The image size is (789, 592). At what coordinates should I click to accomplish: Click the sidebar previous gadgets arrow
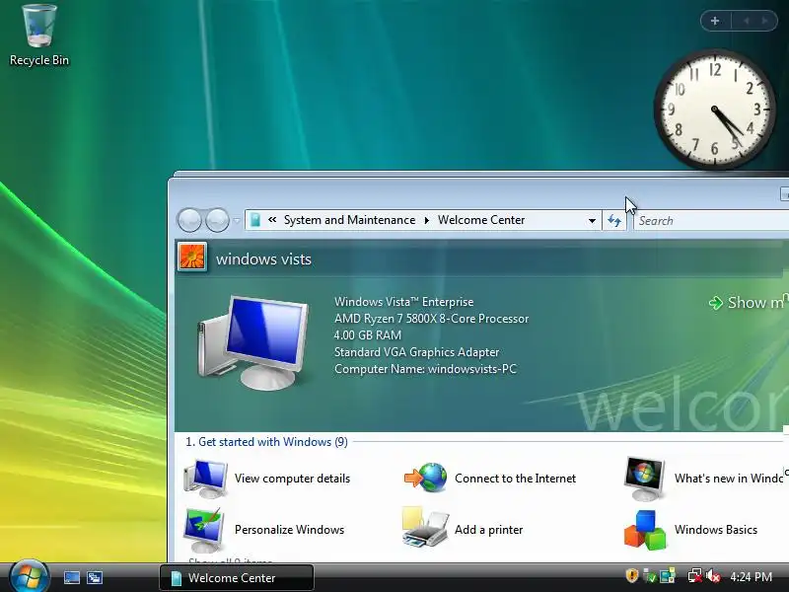pyautogui.click(x=747, y=21)
